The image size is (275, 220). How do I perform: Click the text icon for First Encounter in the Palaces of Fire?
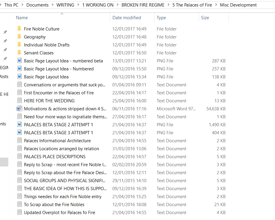(20, 93)
